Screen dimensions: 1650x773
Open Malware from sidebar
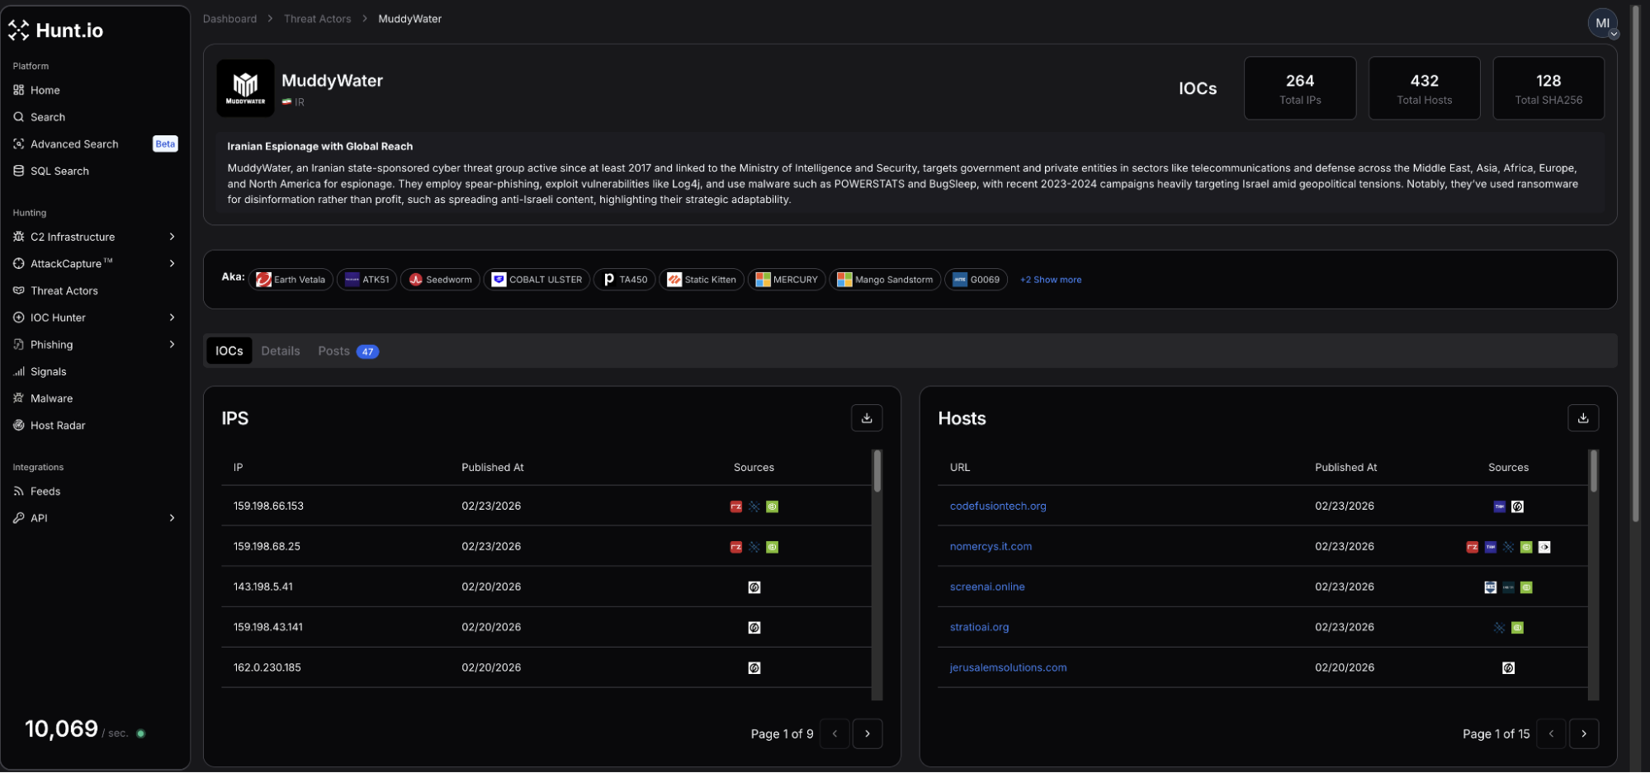coord(51,398)
